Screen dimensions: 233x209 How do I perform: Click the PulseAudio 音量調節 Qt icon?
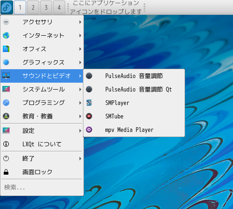pos(89,89)
